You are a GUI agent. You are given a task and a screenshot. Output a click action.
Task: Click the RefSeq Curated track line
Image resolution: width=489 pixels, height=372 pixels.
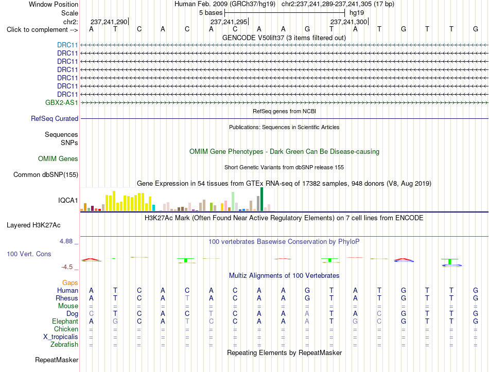pyautogui.click(x=285, y=118)
